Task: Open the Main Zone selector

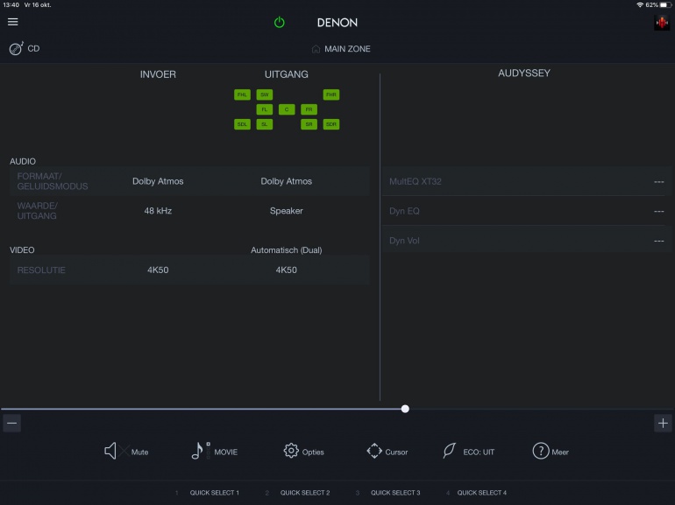Action: (x=341, y=49)
